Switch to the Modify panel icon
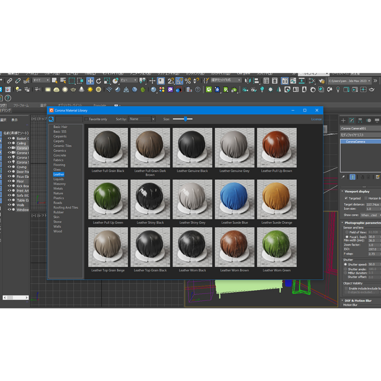Viewport: 381px width, 381px height. pos(352,120)
